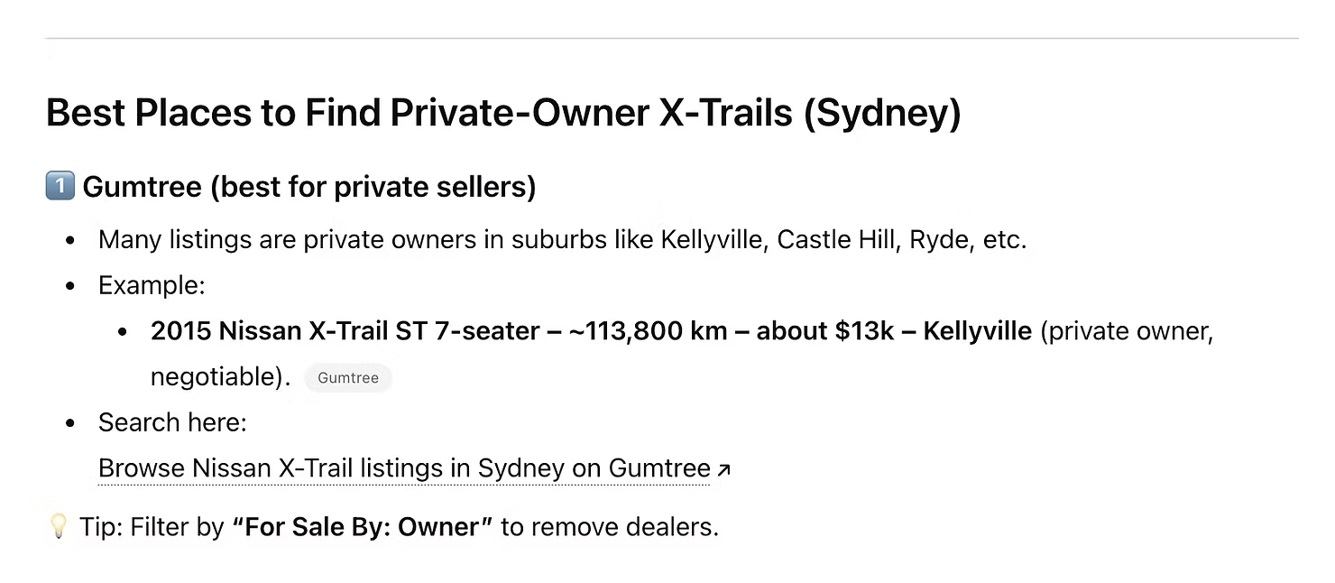Click the "Example:" bullet text
The height and width of the screenshot is (583, 1335).
tap(152, 285)
